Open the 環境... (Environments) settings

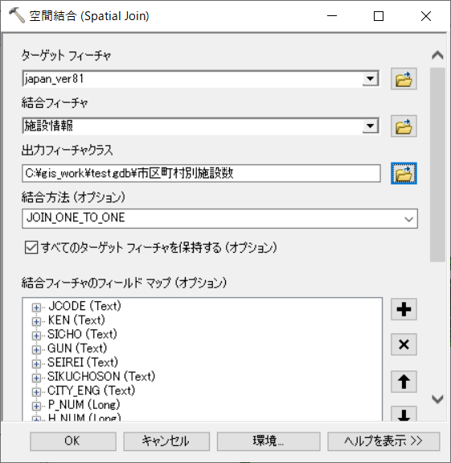tap(269, 441)
